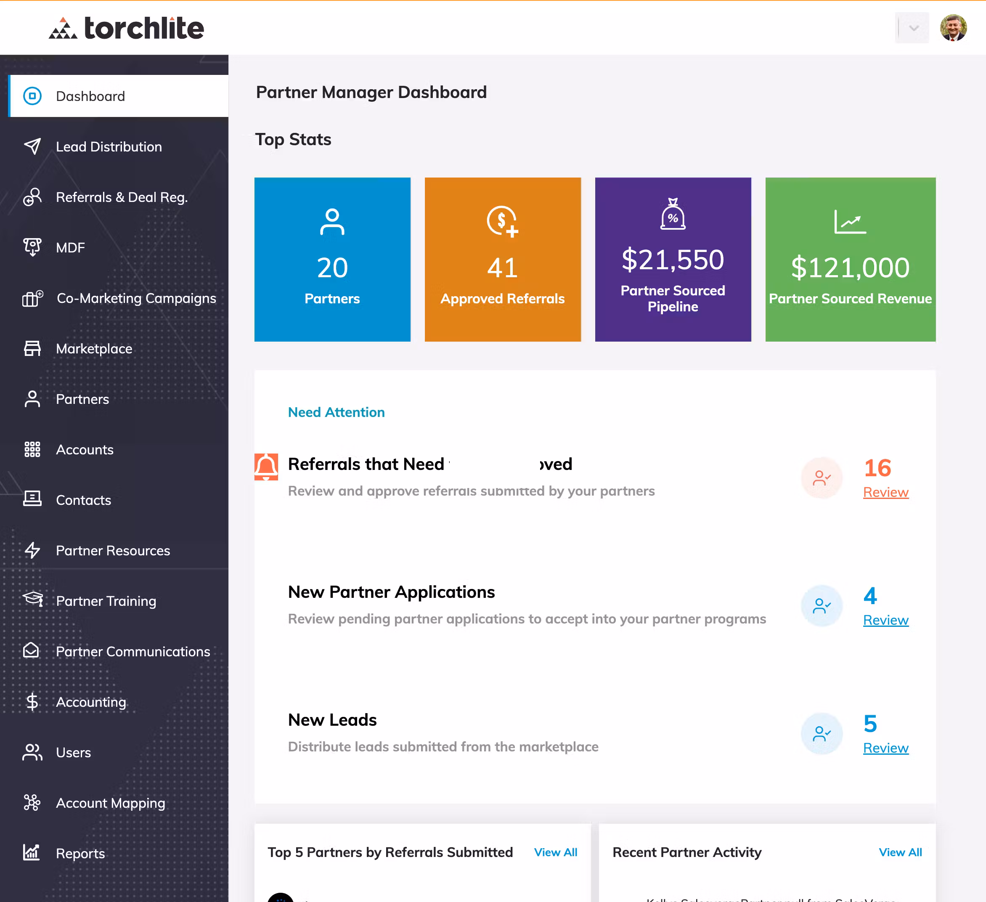Viewport: 986px width, 902px height.
Task: Review New Partner Applications link
Action: pos(885,620)
